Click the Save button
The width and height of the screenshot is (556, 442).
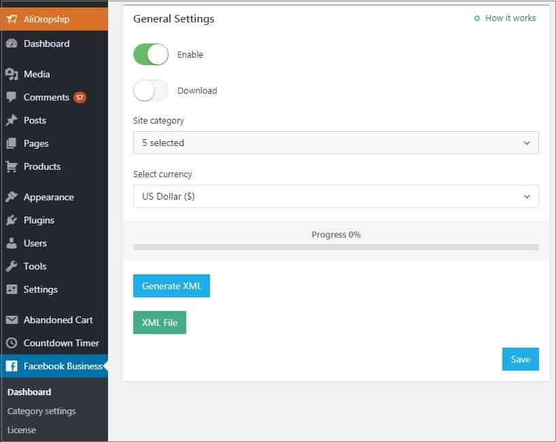pos(521,359)
